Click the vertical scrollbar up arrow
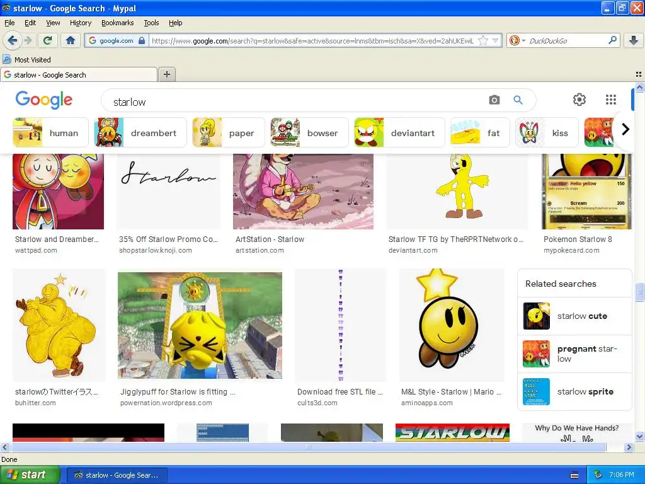Screen dimensions: 645x484 [x=639, y=87]
